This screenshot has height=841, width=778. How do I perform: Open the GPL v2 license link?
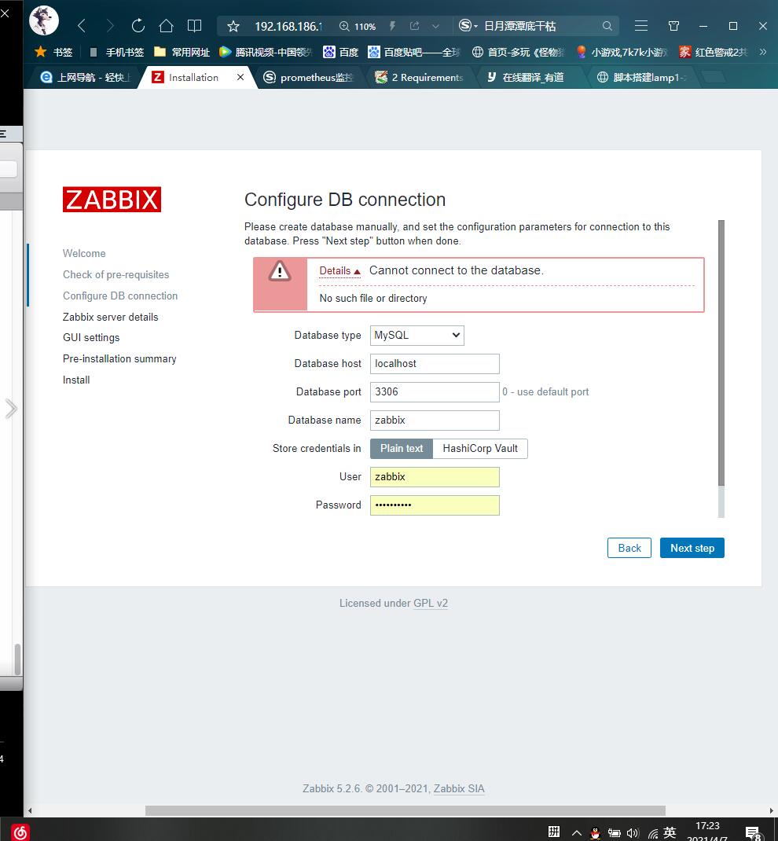pos(431,604)
